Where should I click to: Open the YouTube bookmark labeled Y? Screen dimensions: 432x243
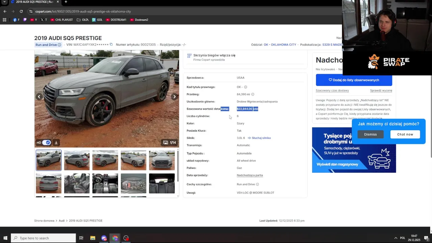[33, 20]
